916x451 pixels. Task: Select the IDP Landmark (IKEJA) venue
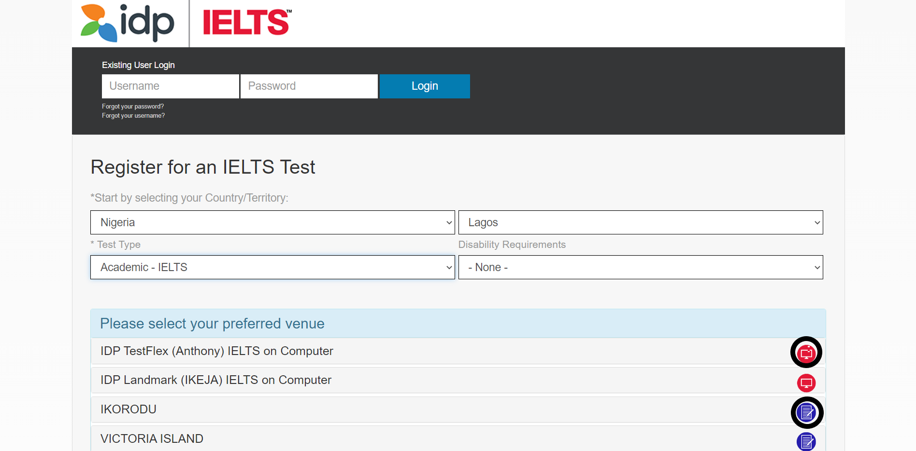pyautogui.click(x=215, y=380)
